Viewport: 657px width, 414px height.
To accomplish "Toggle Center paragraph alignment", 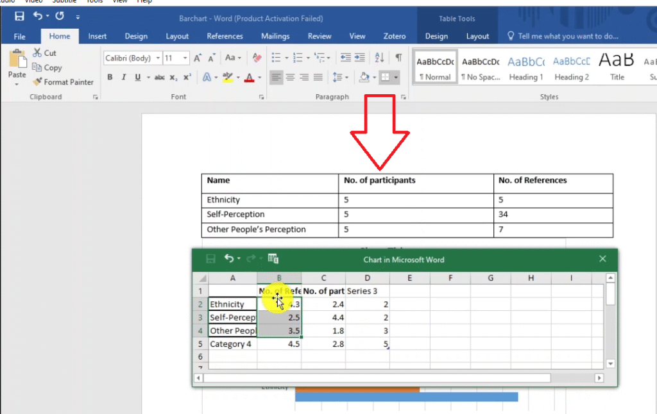I will coord(290,78).
